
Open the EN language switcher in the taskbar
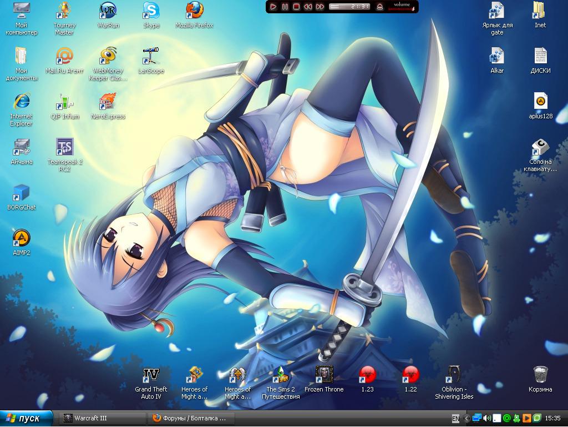click(455, 418)
